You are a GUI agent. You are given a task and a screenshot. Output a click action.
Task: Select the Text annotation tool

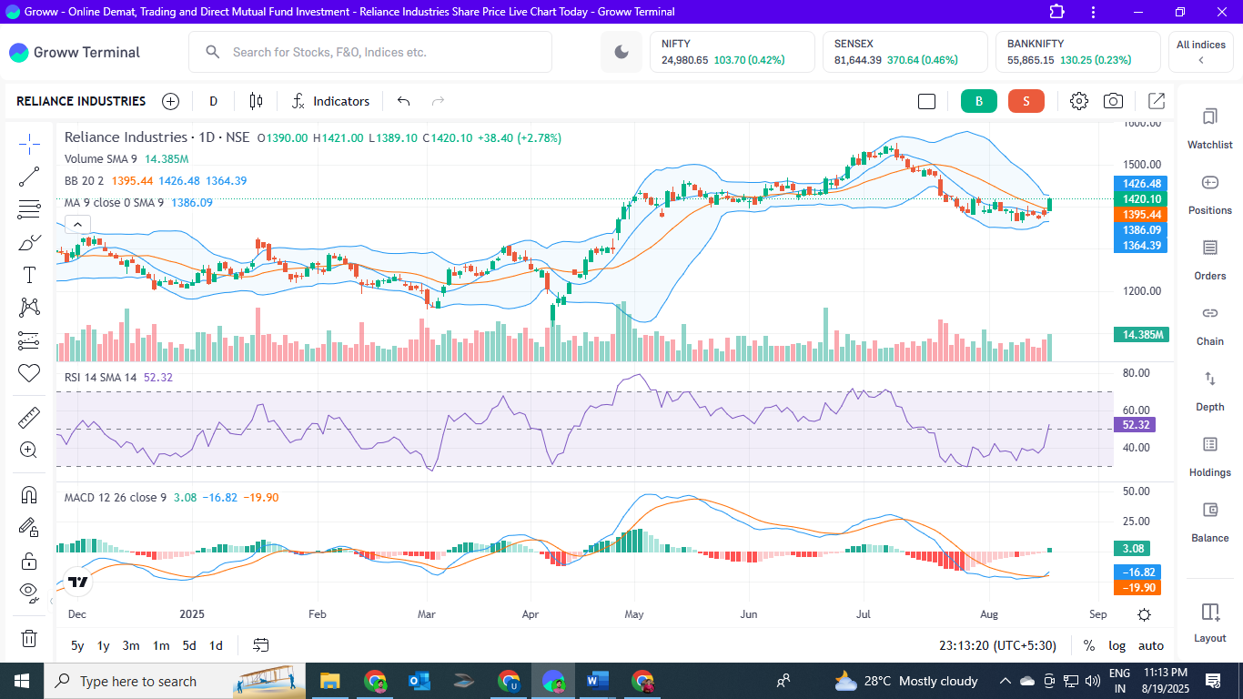coord(28,274)
